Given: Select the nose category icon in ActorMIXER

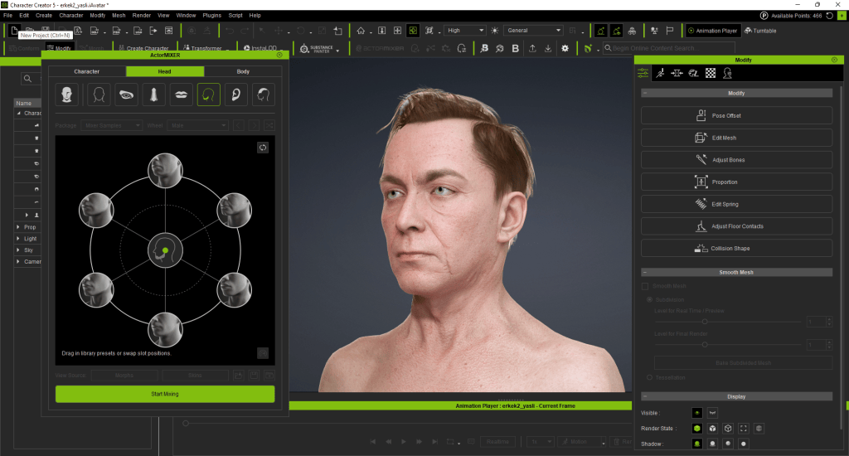Looking at the screenshot, I should coord(153,95).
